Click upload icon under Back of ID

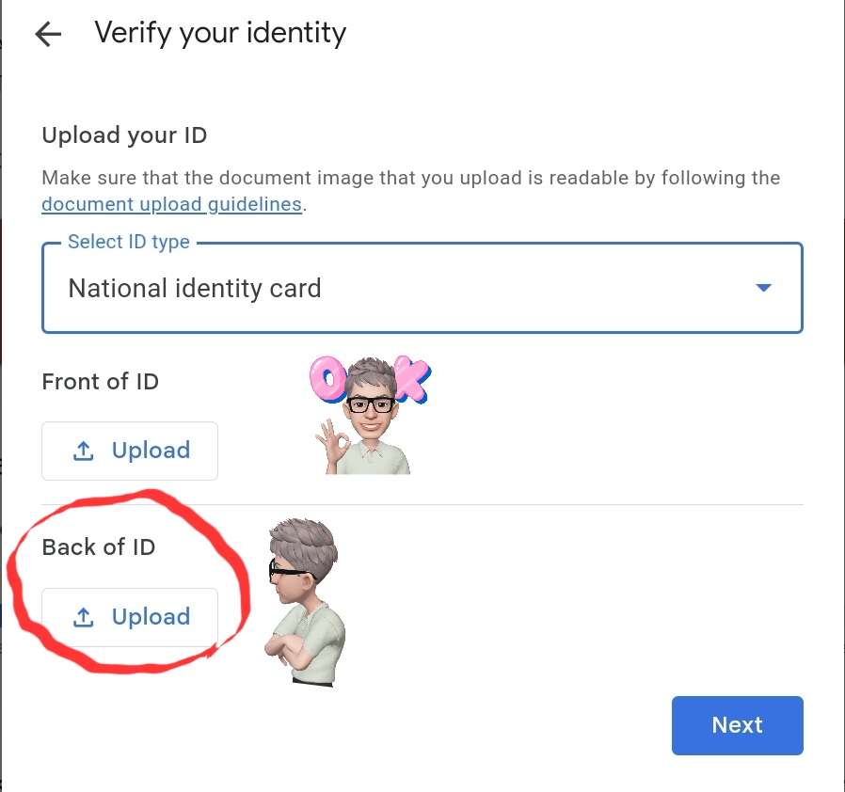pos(84,618)
